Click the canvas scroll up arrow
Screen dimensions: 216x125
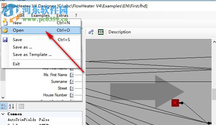pyautogui.click(x=214, y=42)
